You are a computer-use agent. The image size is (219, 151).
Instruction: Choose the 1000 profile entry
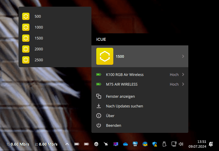[55, 27]
